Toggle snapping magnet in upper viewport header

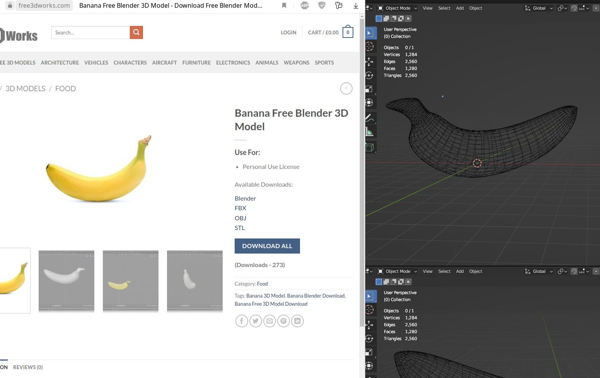tap(574, 8)
